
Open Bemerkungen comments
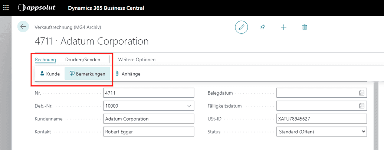click(x=87, y=74)
